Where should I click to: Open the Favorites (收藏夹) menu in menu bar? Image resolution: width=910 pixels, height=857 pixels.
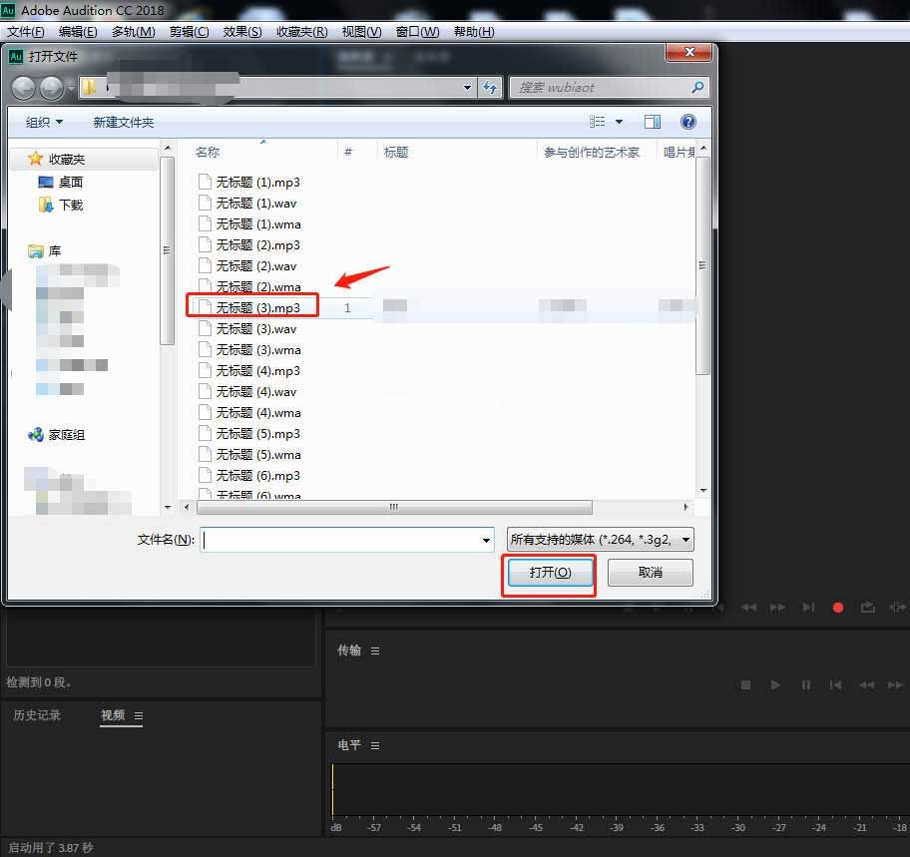coord(301,31)
